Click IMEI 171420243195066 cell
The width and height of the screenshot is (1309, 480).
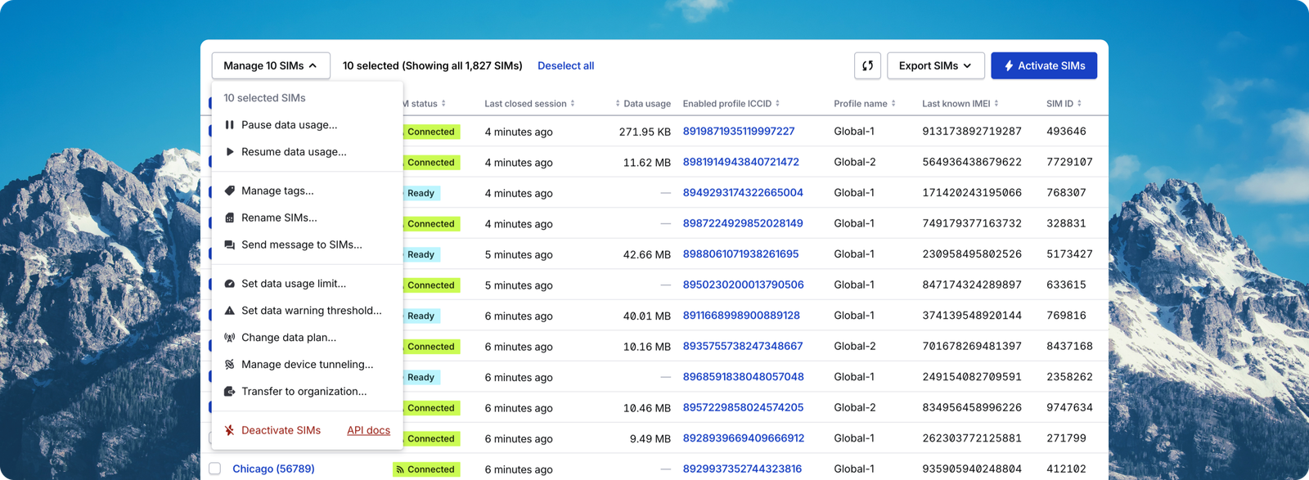point(972,193)
